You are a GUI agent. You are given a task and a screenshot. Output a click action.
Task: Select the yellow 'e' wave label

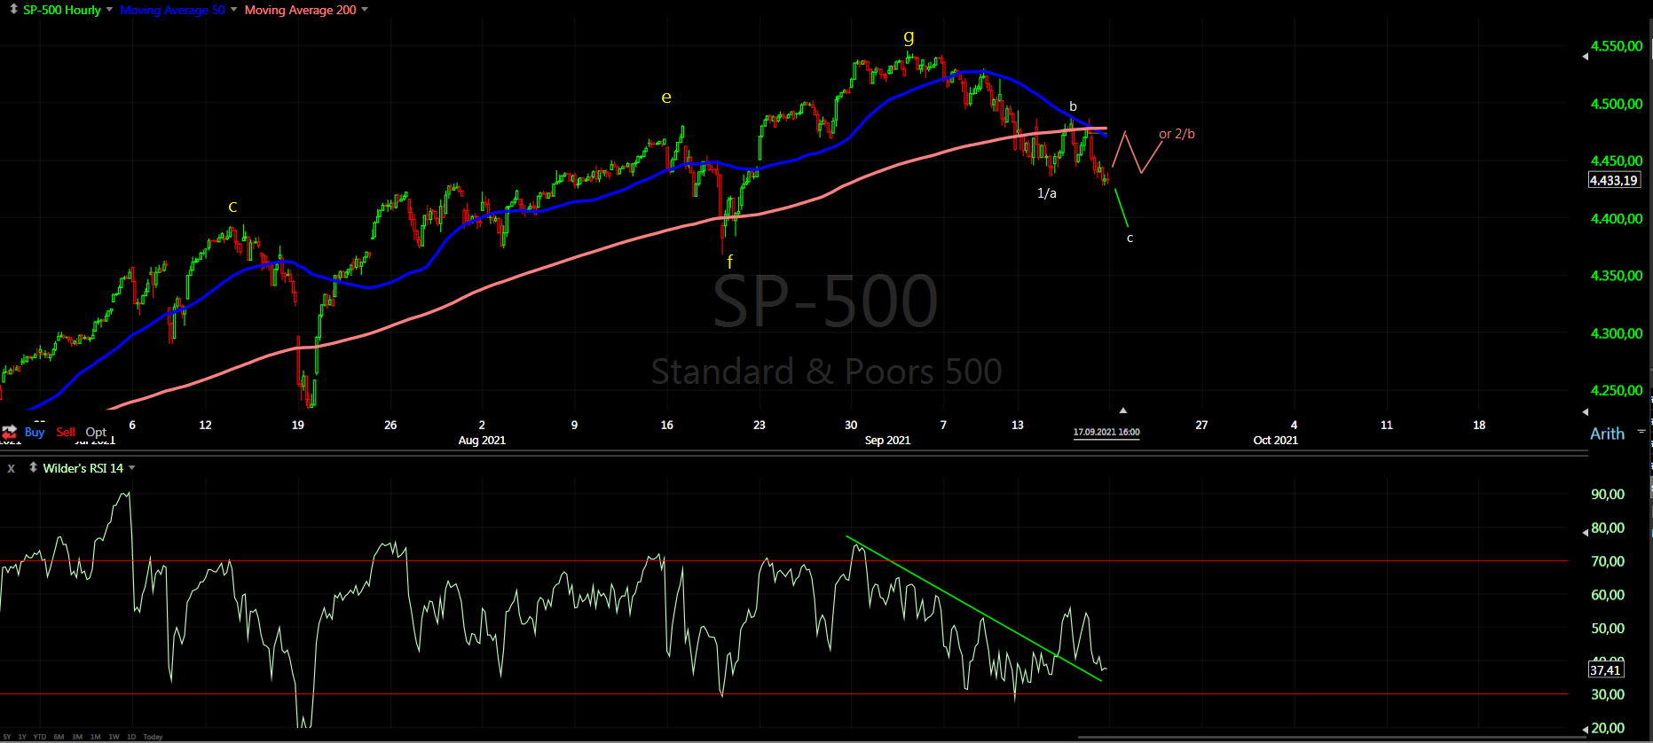pos(666,97)
